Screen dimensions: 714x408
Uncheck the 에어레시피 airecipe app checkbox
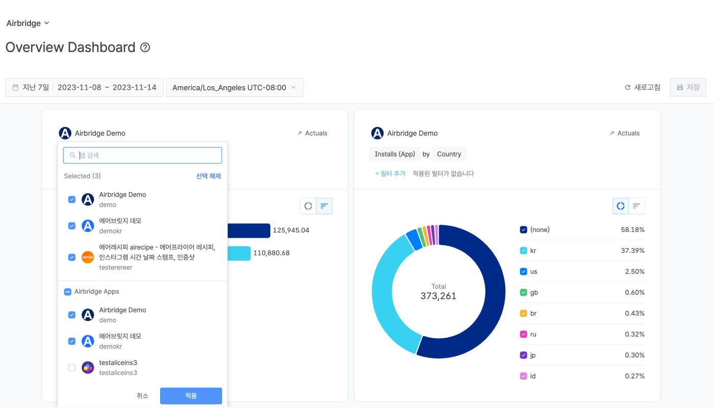[x=72, y=257]
